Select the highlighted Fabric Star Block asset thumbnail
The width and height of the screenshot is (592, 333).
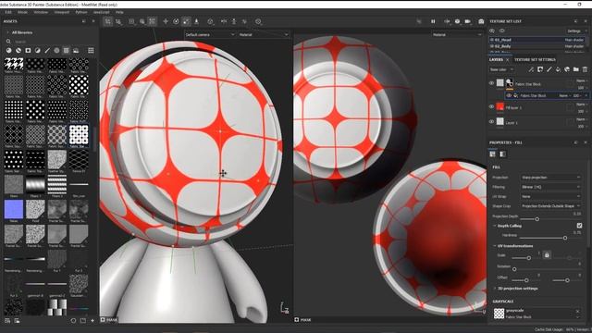79,135
